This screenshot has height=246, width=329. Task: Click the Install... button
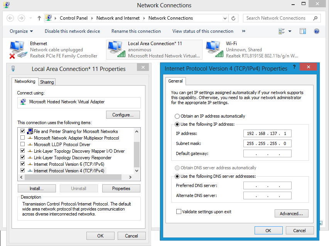[37, 189]
